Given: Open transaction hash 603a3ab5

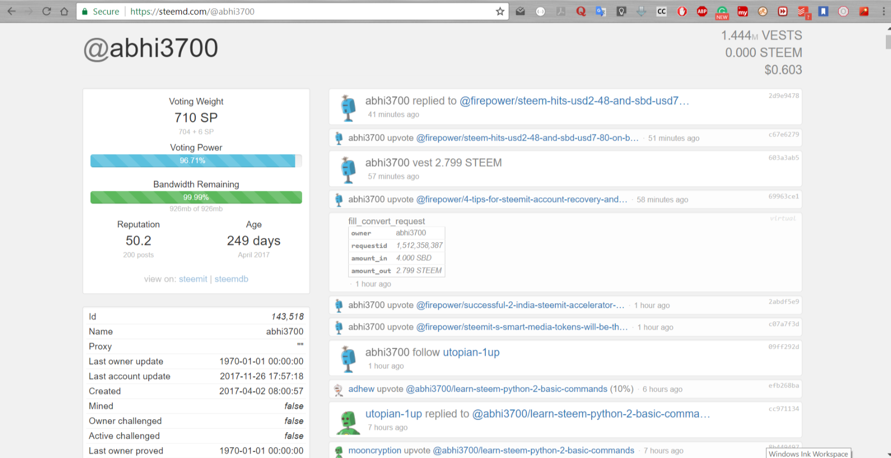Looking at the screenshot, I should click(x=784, y=158).
